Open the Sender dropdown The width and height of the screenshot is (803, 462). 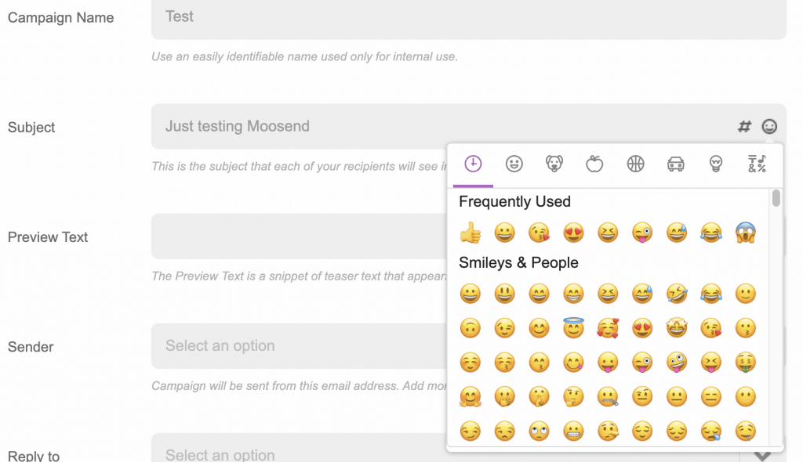coord(298,346)
